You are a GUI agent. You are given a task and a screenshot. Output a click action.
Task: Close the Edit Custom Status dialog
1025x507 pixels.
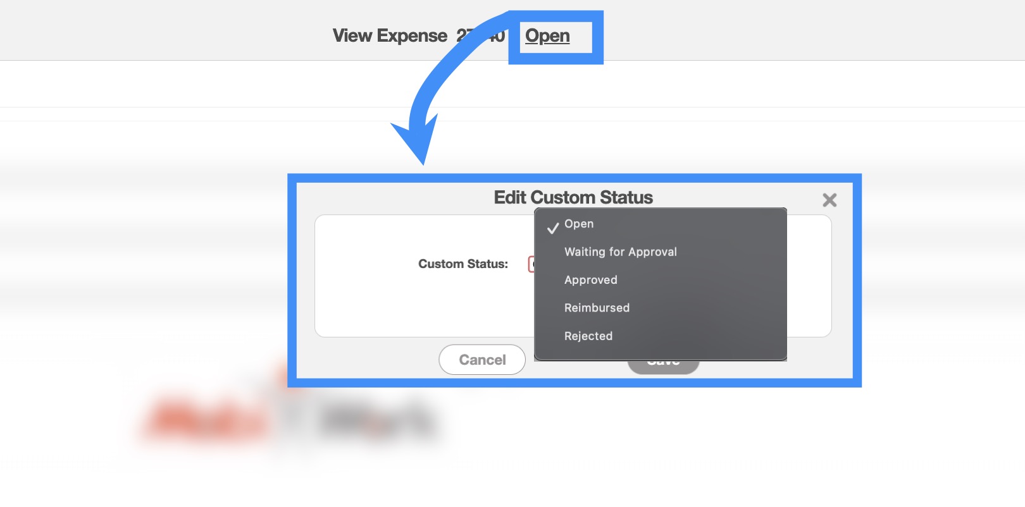[x=829, y=200]
